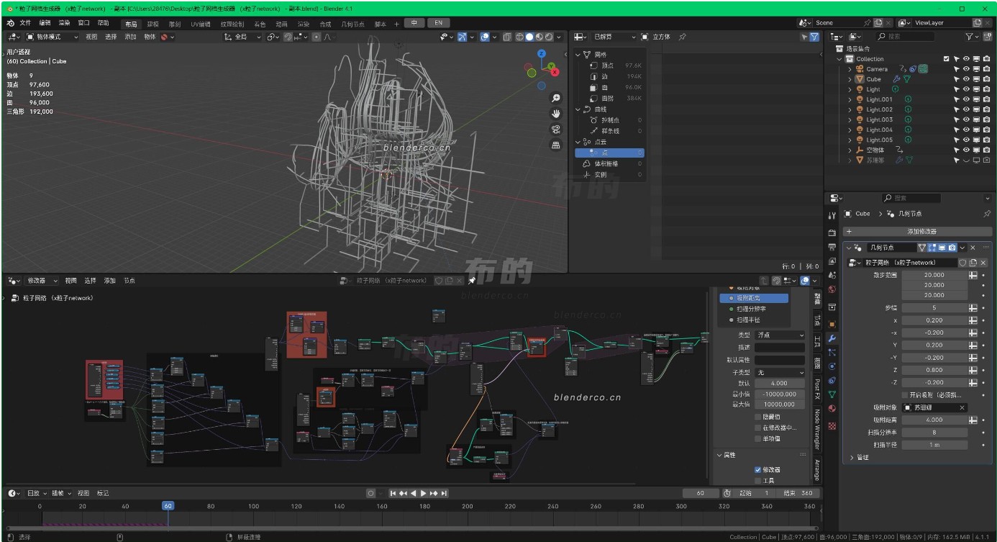Hide Cube in outliner with eye icon

click(966, 79)
